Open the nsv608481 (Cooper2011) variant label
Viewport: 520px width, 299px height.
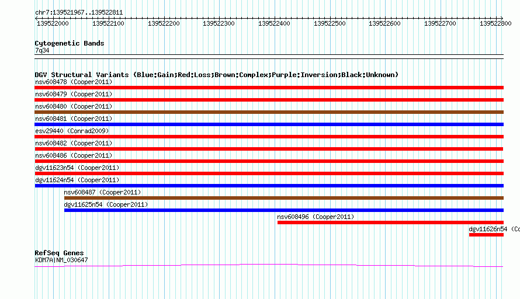(x=74, y=119)
